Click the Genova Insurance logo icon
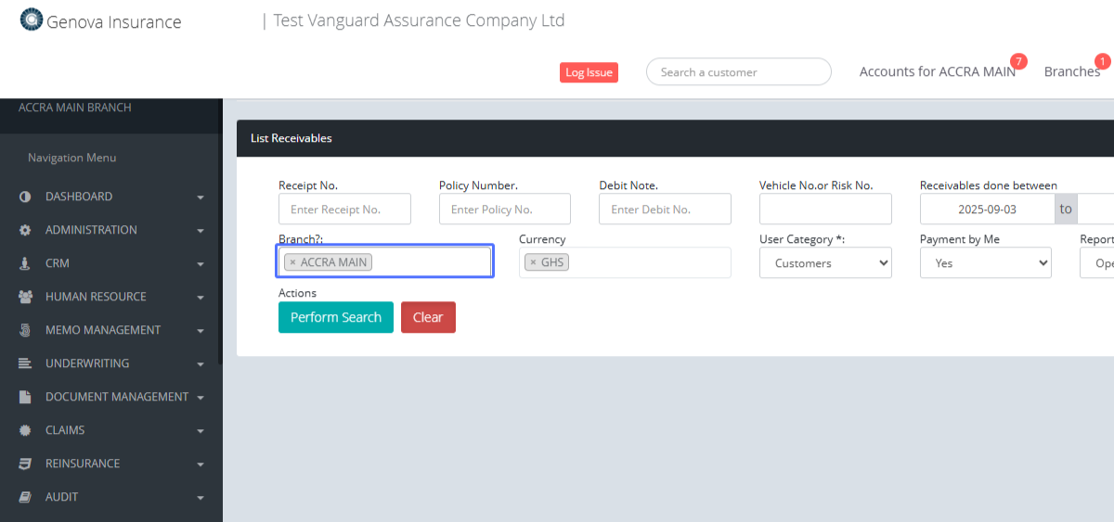This screenshot has width=1114, height=522. tap(32, 19)
